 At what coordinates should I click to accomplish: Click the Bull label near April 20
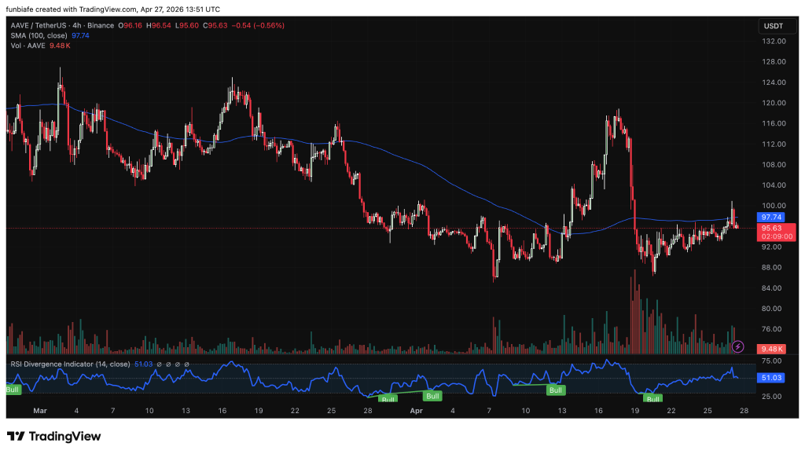652,398
